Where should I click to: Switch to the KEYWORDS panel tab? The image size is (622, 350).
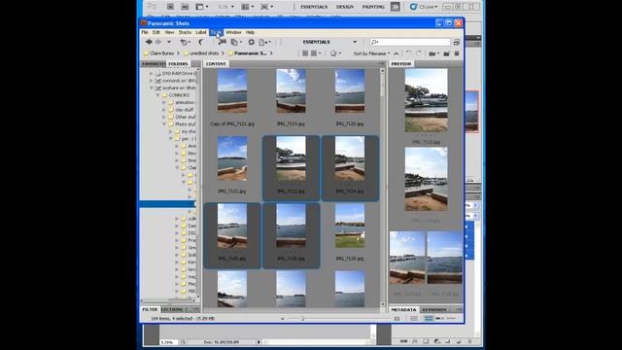click(x=434, y=309)
